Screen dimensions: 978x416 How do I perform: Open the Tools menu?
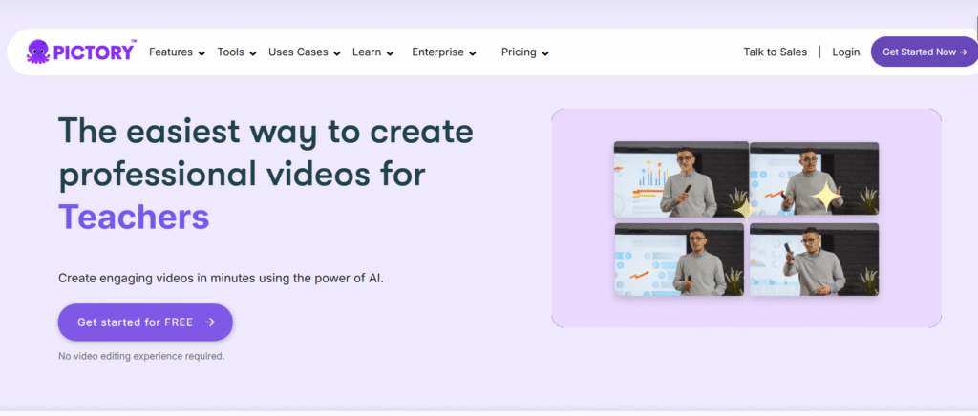pos(231,52)
